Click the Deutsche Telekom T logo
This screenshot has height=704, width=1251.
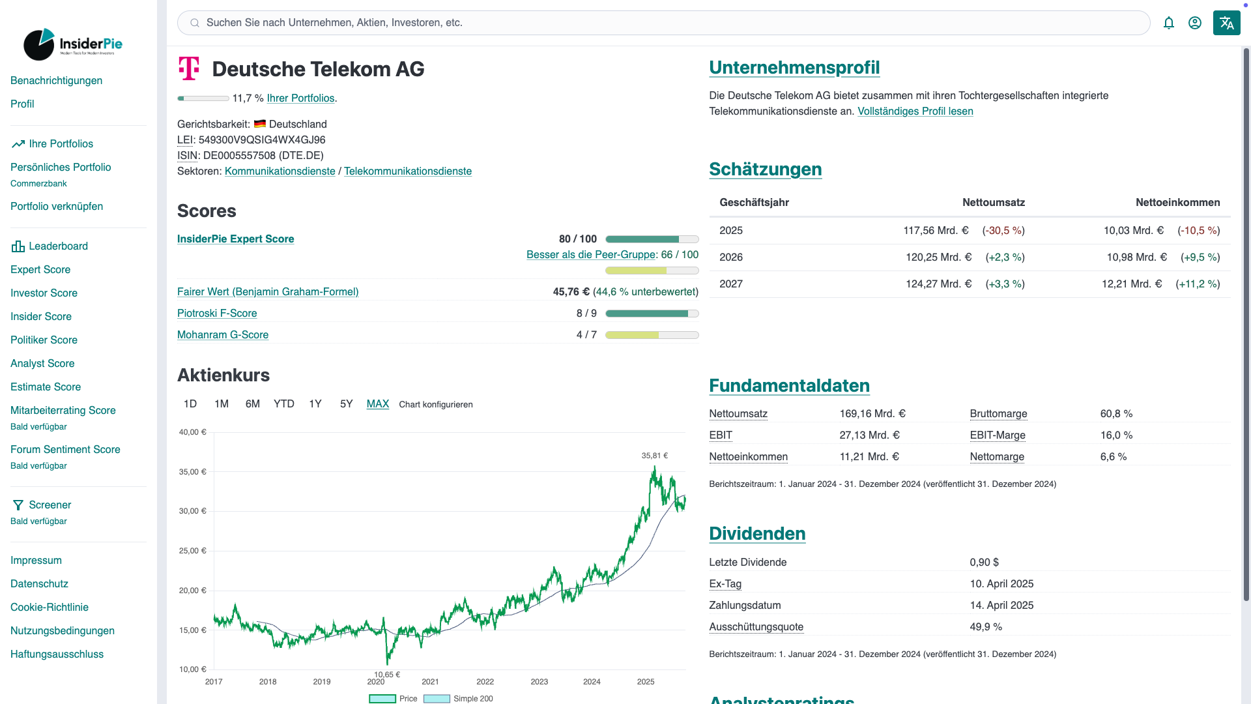click(189, 68)
